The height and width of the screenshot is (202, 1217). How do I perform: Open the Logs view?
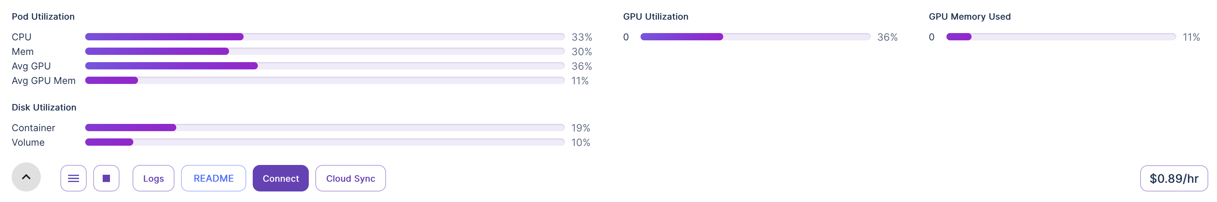coord(153,178)
